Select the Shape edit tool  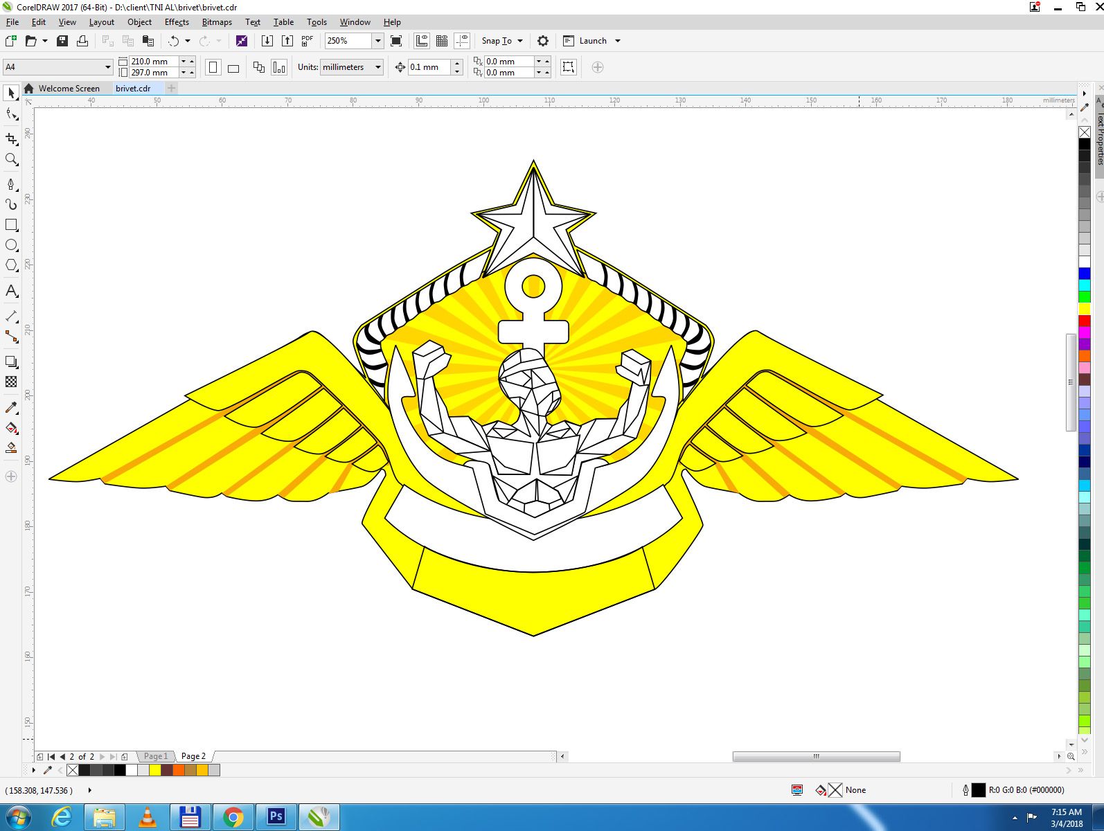pyautogui.click(x=11, y=115)
